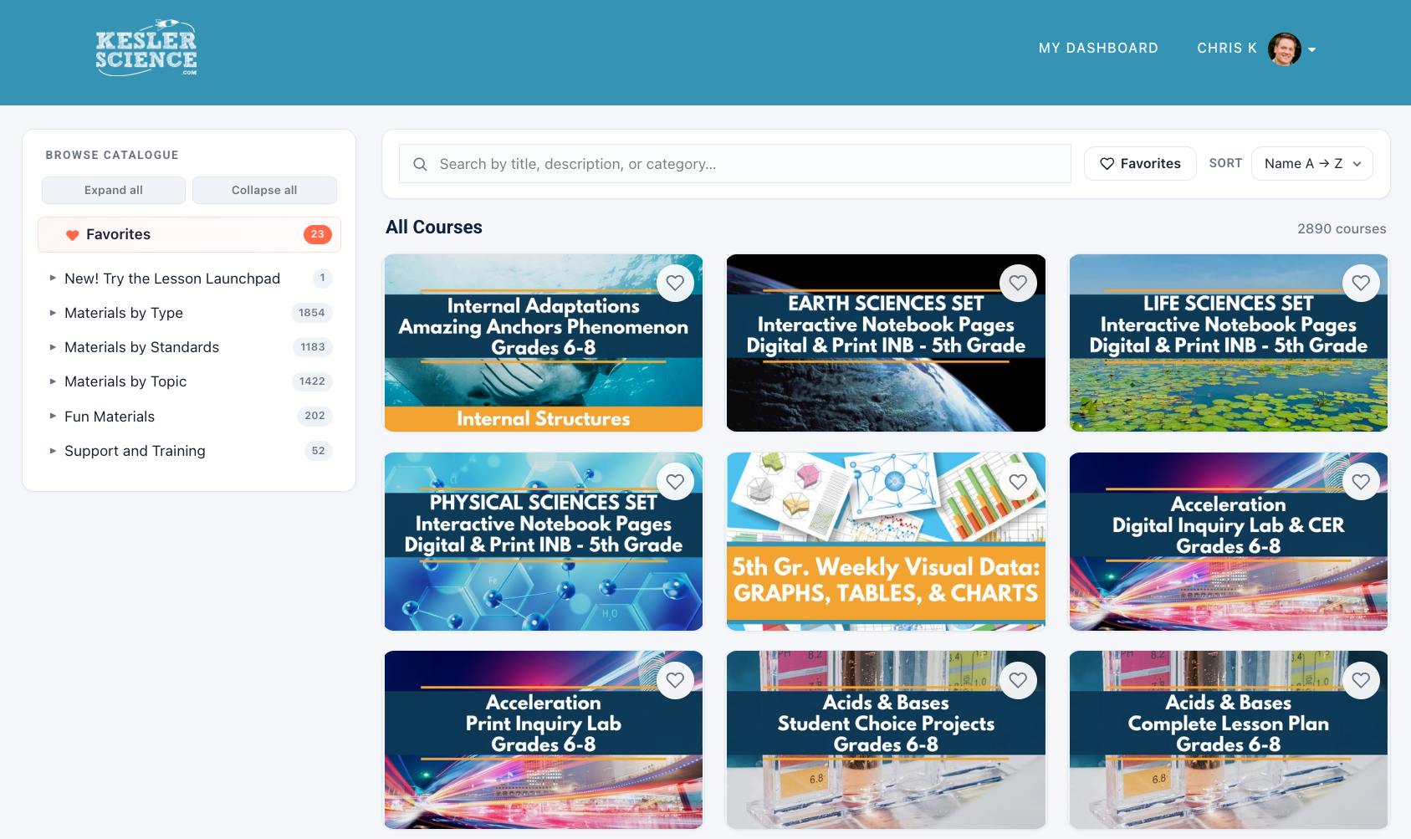Screen dimensions: 1411x839
Task: Click the 23 badge on Favorites row
Action: 318,234
